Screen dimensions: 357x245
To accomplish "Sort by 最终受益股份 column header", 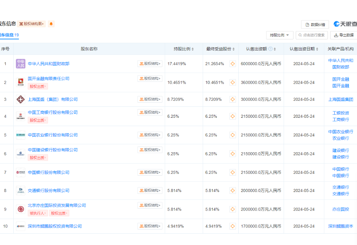I will (x=221, y=49).
